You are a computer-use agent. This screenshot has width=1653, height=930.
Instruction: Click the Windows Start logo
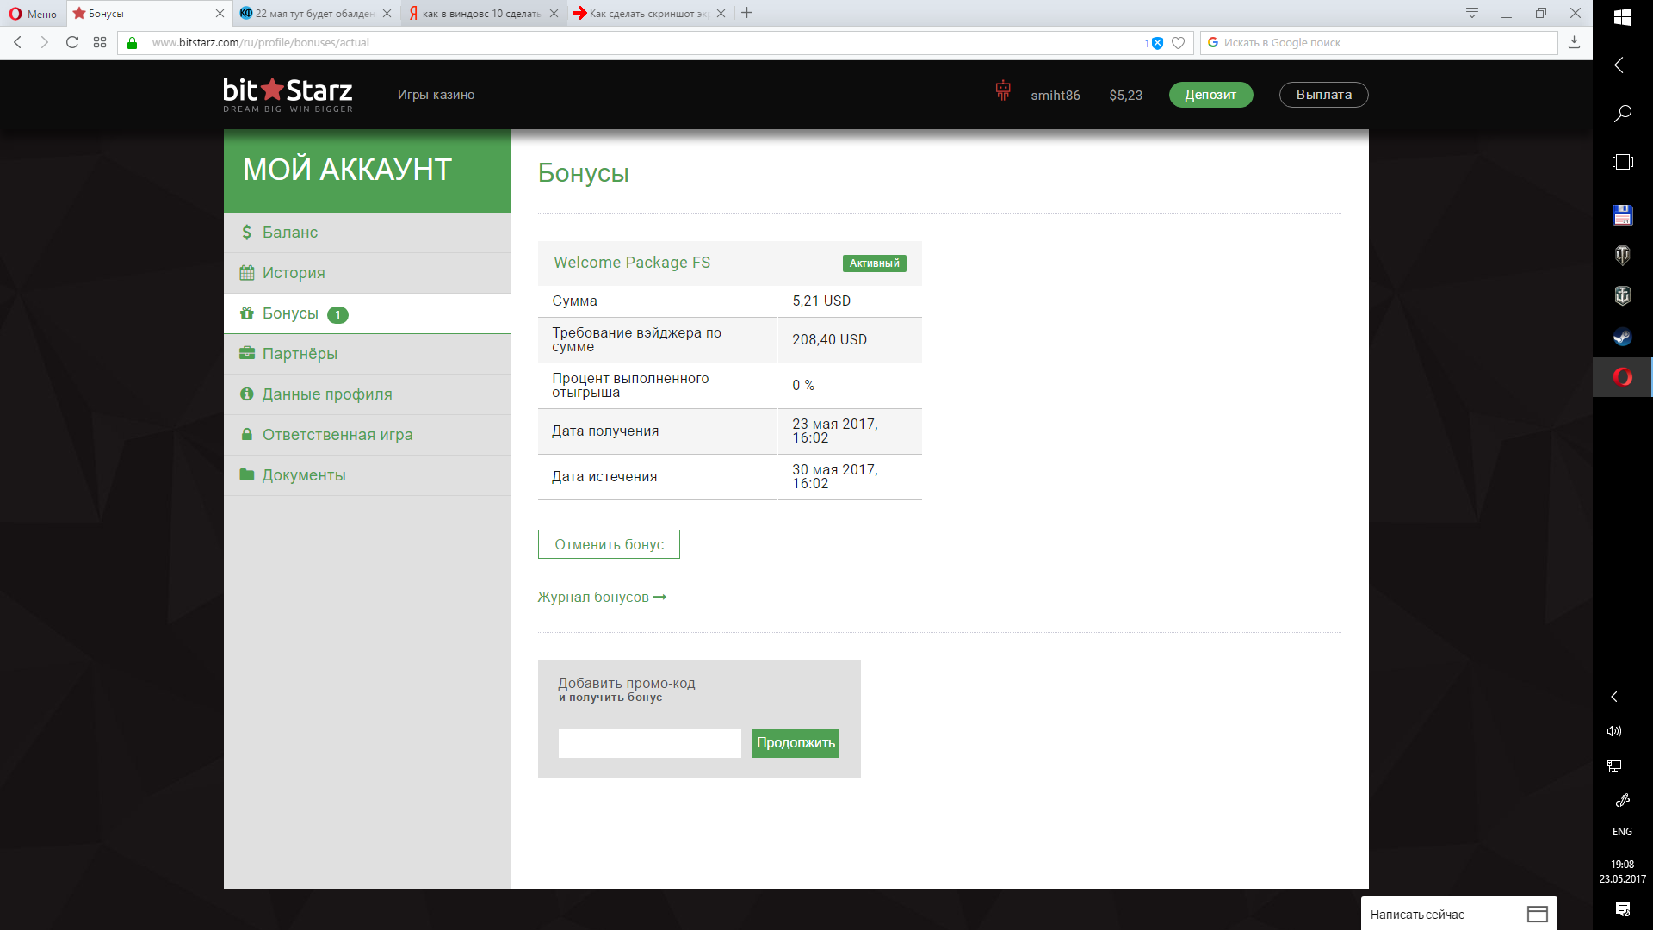point(1622,17)
